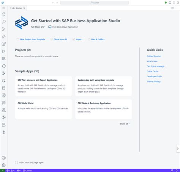The width and height of the screenshot is (180, 172).
Task: Open the Extensions squares view
Action: (x=4, y=44)
